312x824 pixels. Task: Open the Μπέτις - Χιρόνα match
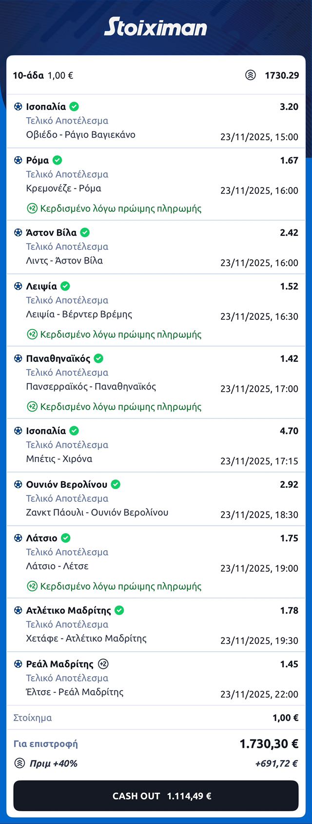pyautogui.click(x=59, y=459)
